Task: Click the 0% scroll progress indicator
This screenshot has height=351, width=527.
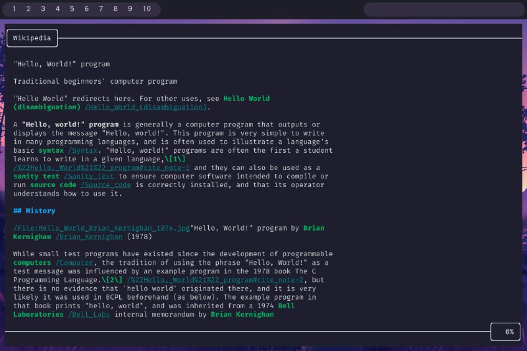Action: tap(505, 332)
